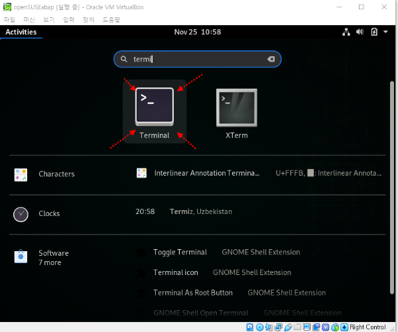398x332 pixels.
Task: Click Software 7 more label
Action: click(x=54, y=258)
